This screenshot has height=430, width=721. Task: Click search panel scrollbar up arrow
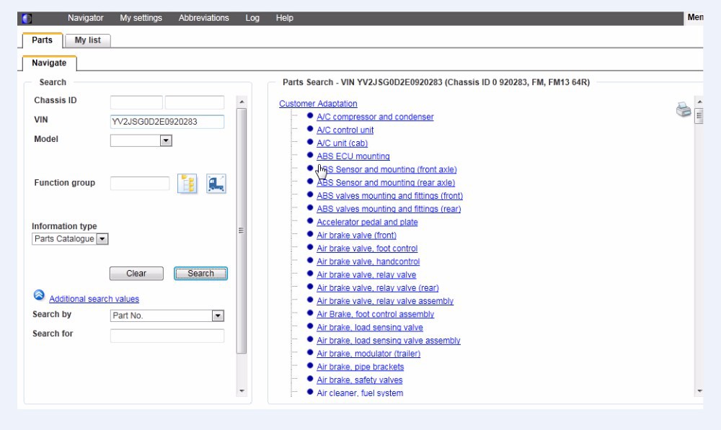[242, 102]
